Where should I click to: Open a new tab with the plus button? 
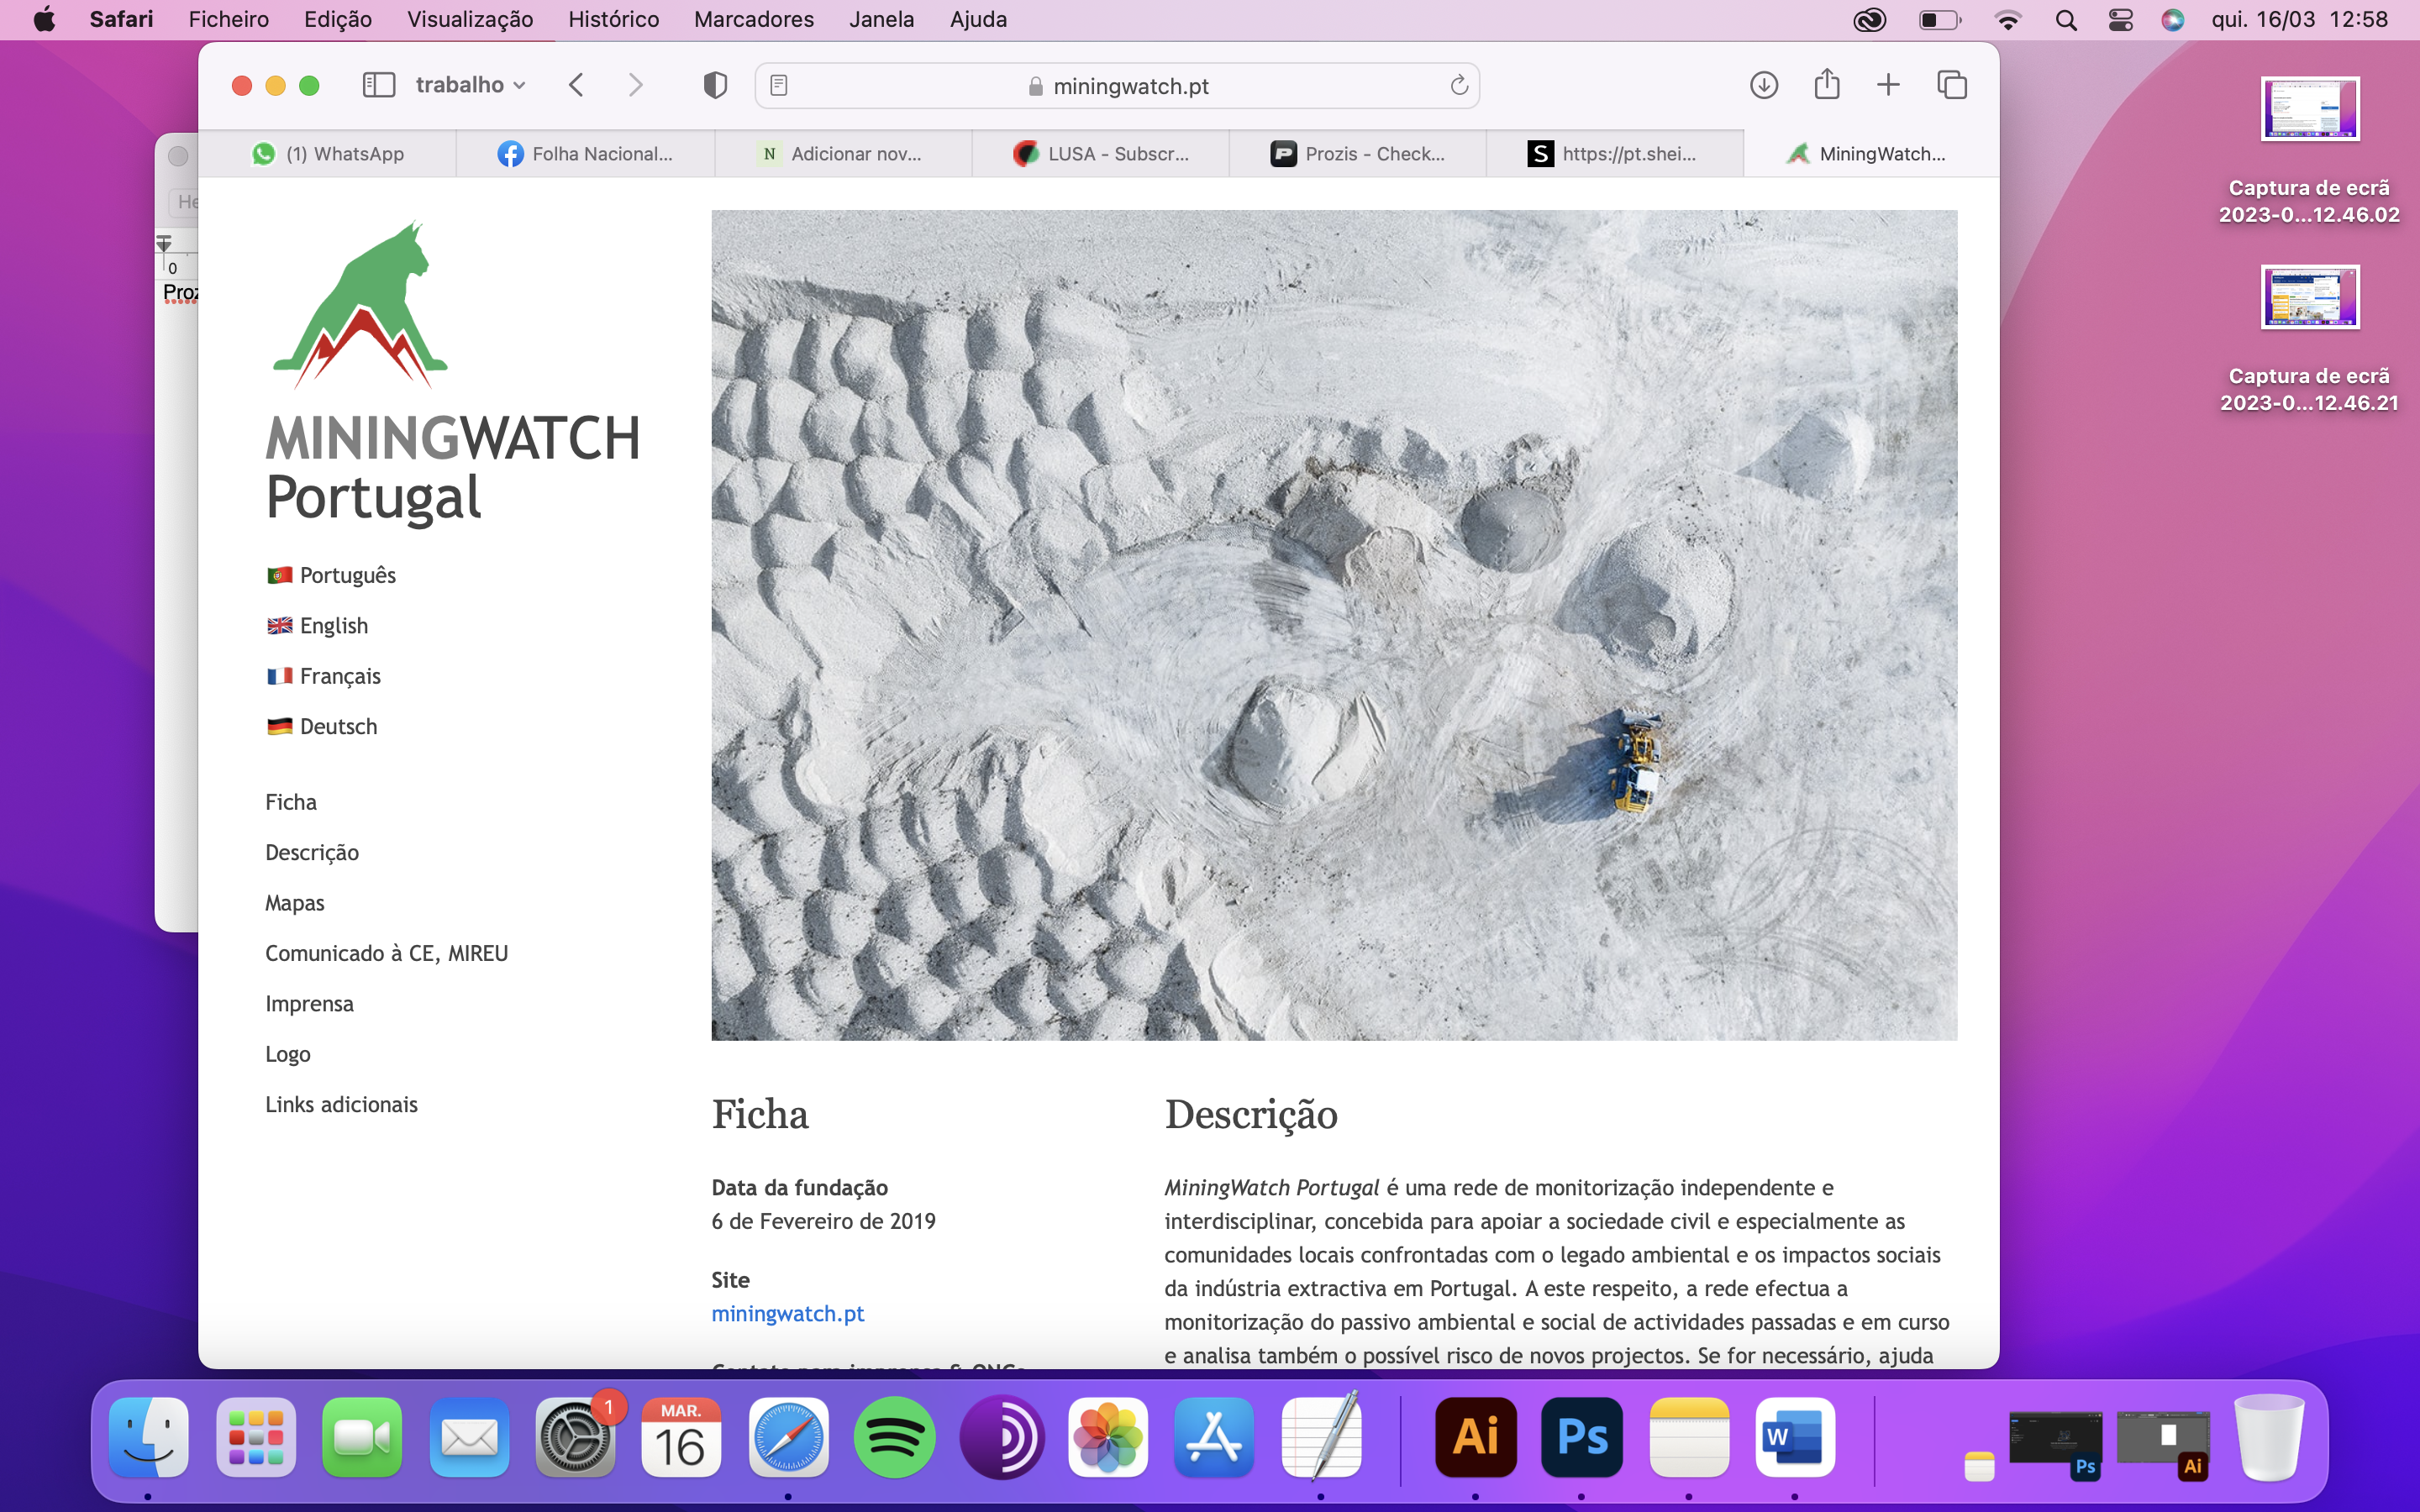(x=1888, y=85)
